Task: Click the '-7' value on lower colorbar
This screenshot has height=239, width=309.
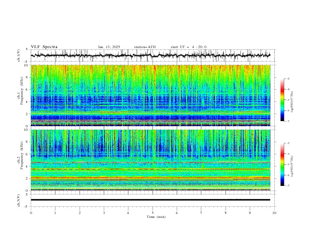Action: (288, 186)
